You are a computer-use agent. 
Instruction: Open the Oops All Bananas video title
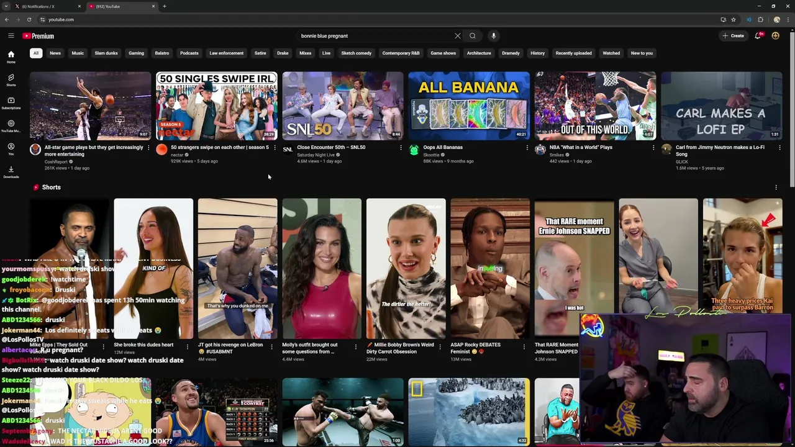[x=443, y=148]
